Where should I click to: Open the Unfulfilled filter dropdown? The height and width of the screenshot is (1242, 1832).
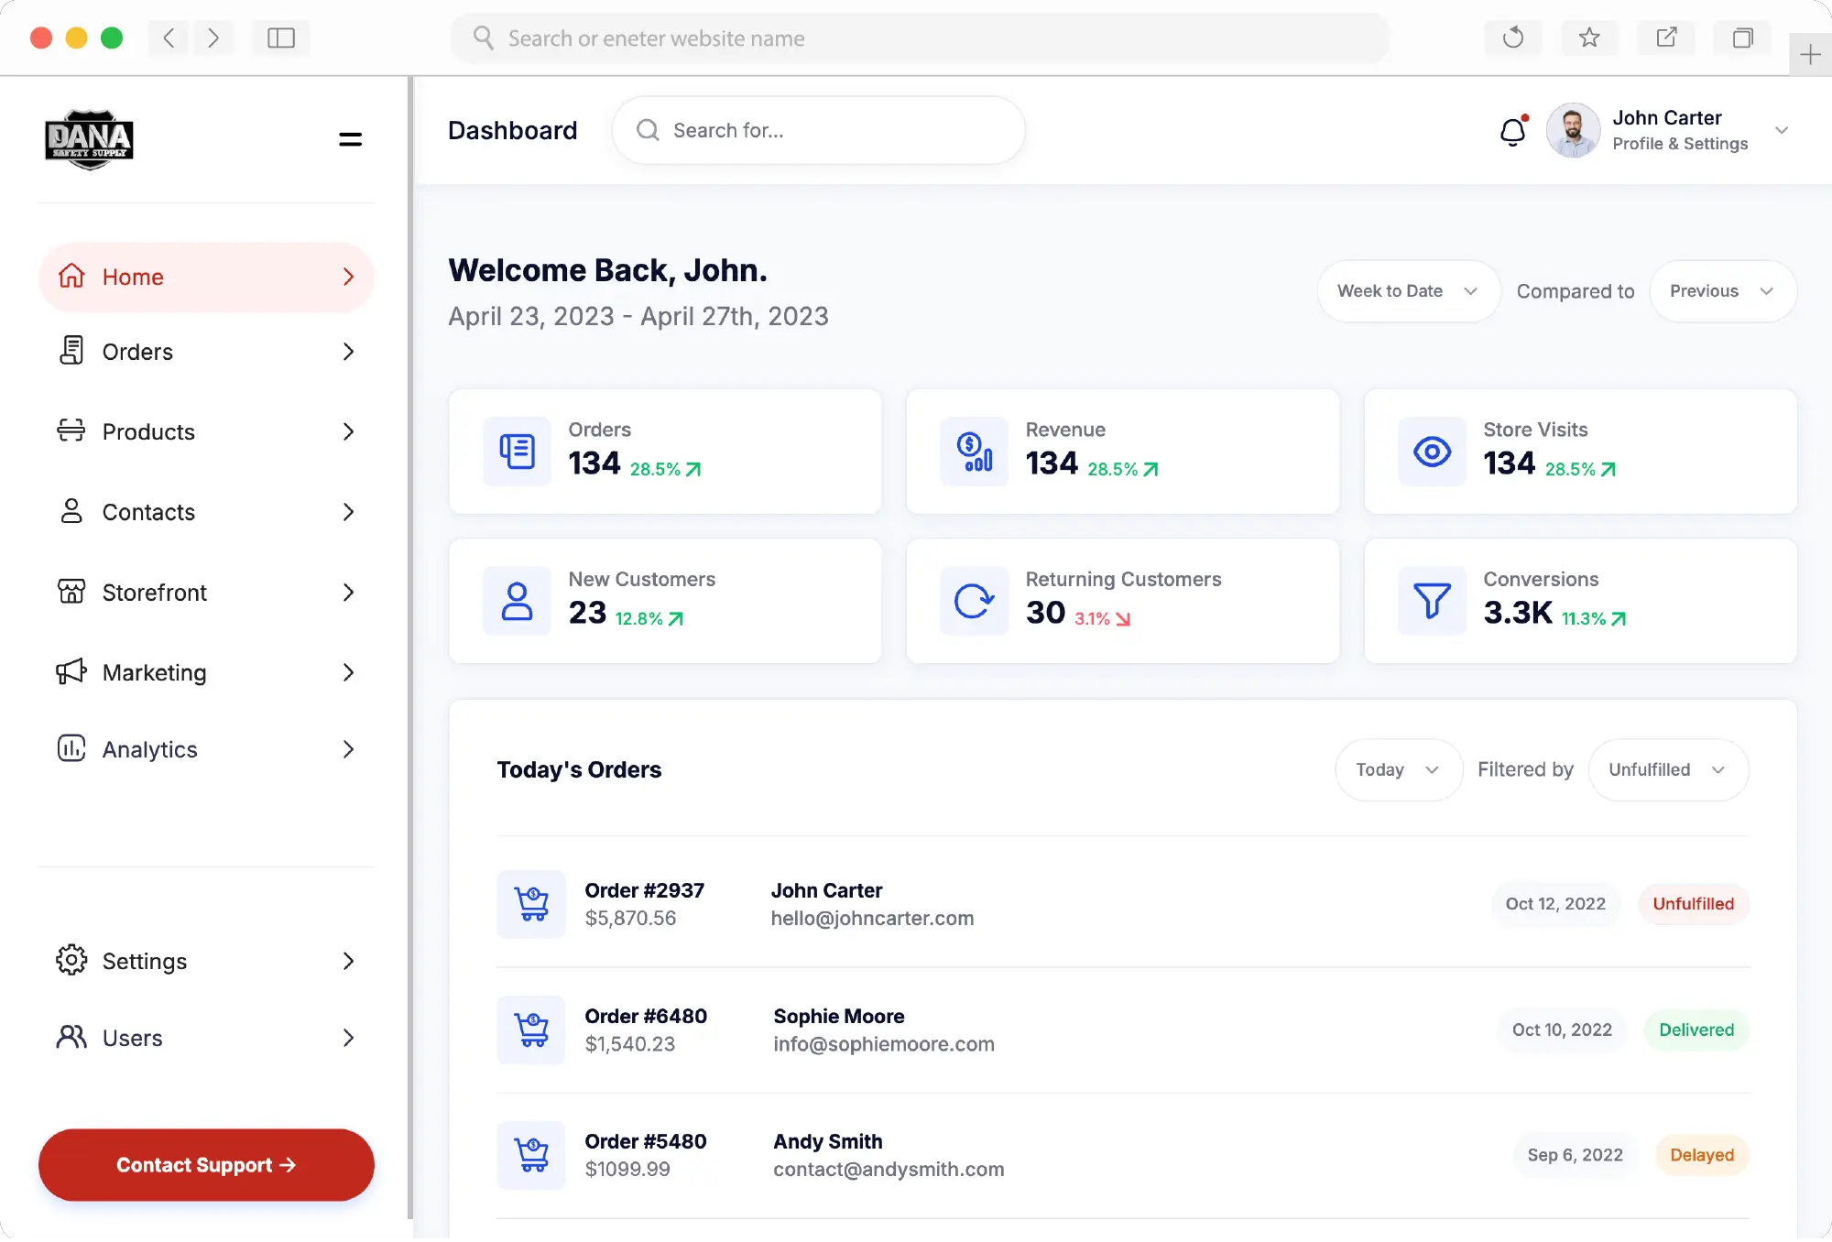[1668, 769]
